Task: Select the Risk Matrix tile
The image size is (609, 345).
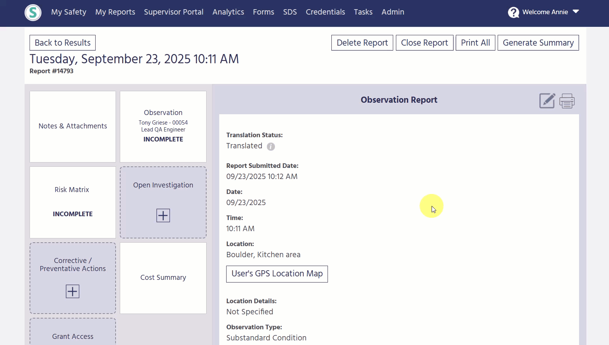Action: coord(73,202)
